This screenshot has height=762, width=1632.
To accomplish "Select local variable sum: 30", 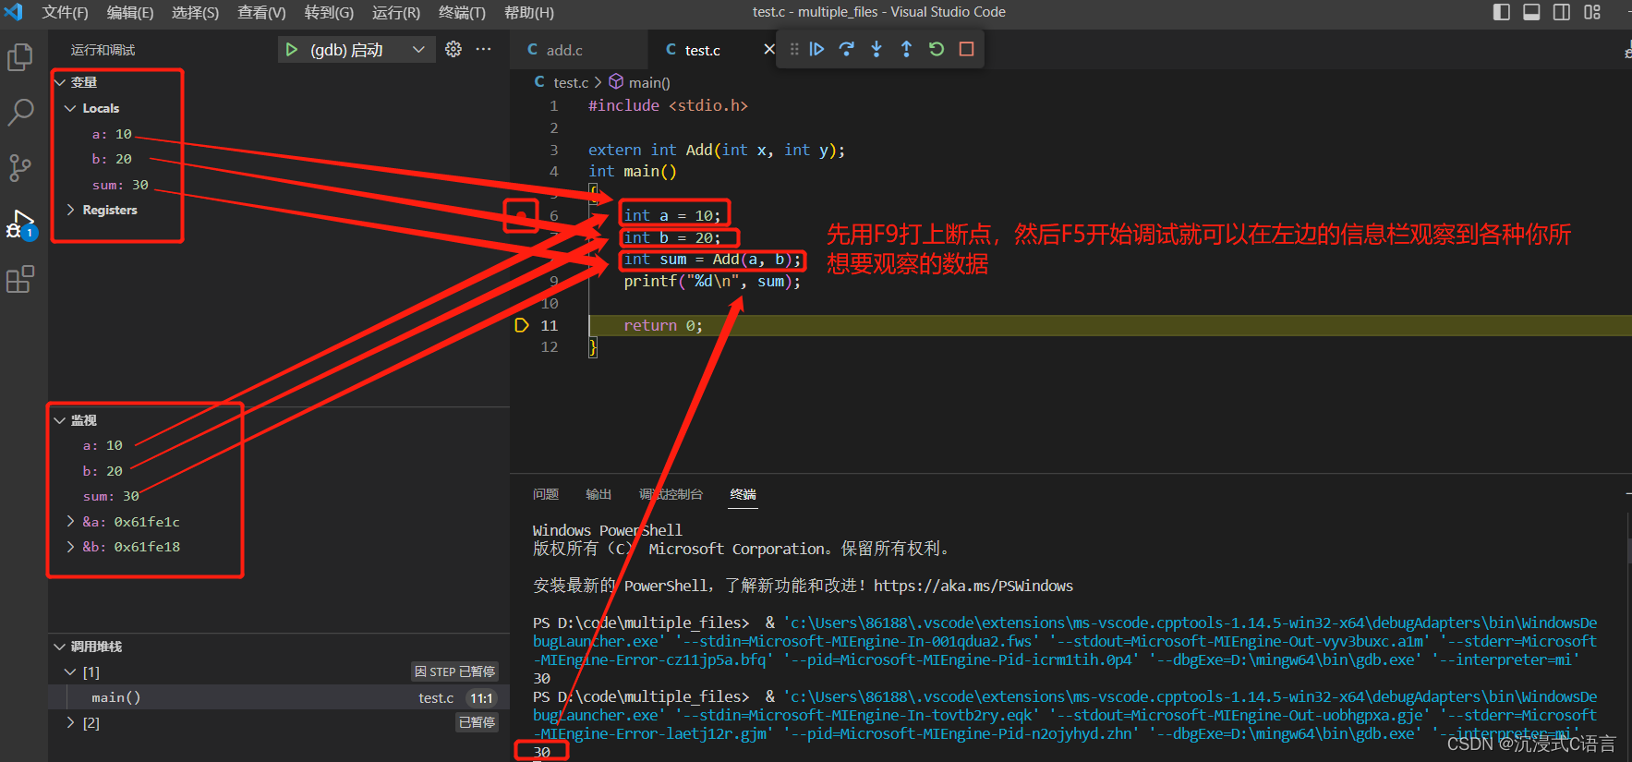I will (120, 185).
